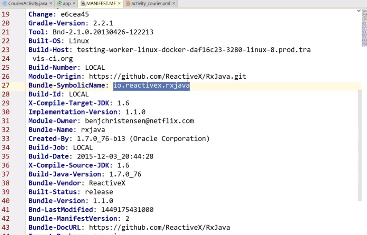Click the Build-Id key
Screen dimensions: 367x235
(x=44, y=94)
